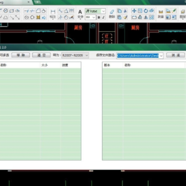Open the 文字 text tool
The height and width of the screenshot is (186, 186).
80,14
